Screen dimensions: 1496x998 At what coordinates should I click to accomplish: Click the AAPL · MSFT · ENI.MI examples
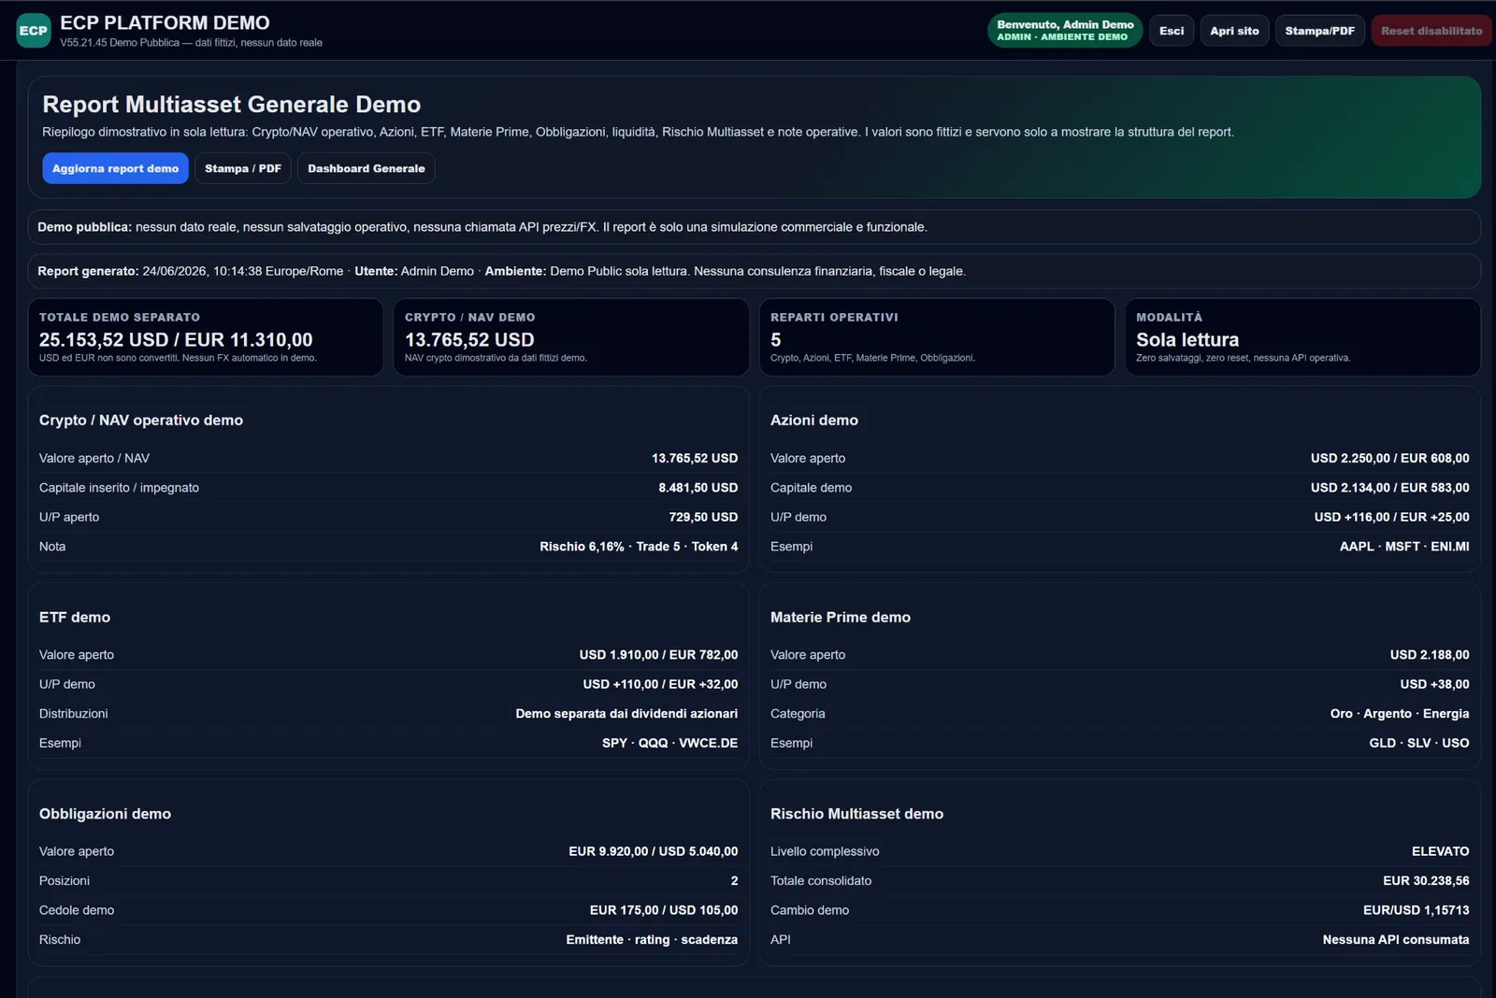click(1404, 547)
